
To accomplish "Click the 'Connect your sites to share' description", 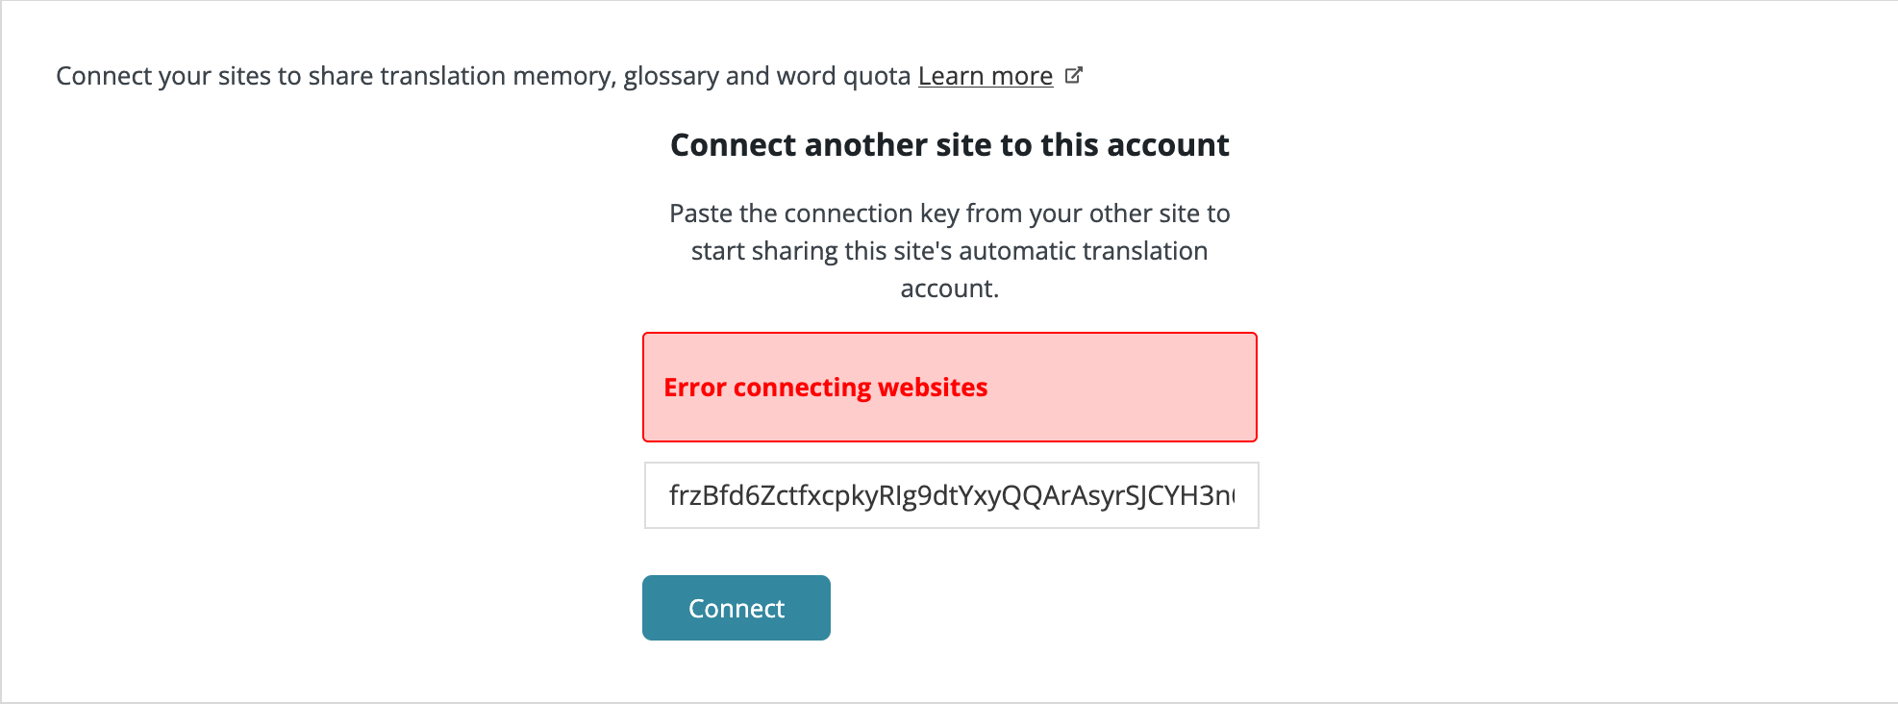I will 484,76.
